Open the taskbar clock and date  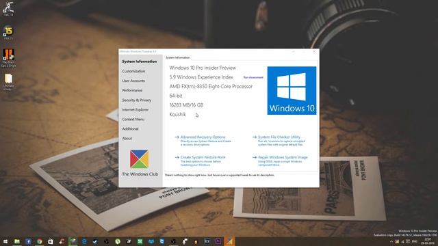pyautogui.click(x=428, y=241)
